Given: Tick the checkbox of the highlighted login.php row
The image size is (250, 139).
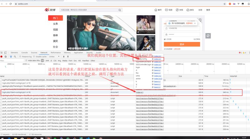Looking at the screenshot, I should (x=1, y=92).
